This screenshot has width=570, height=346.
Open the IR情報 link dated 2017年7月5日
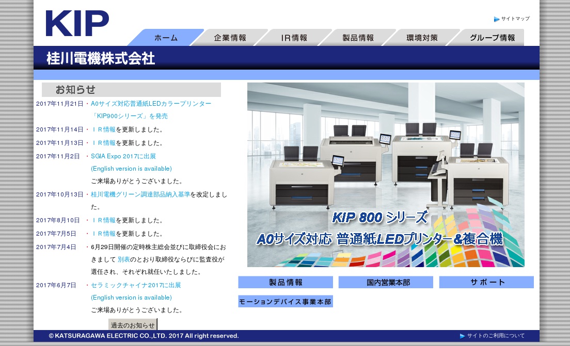[x=104, y=234]
